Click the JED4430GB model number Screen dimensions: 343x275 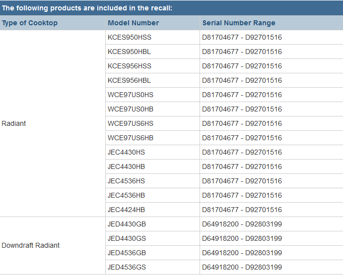tap(127, 224)
